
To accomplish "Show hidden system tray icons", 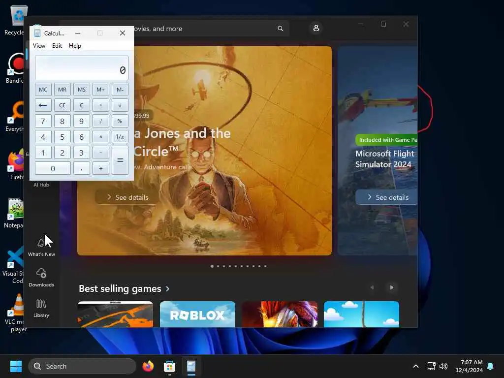I will 415,366.
